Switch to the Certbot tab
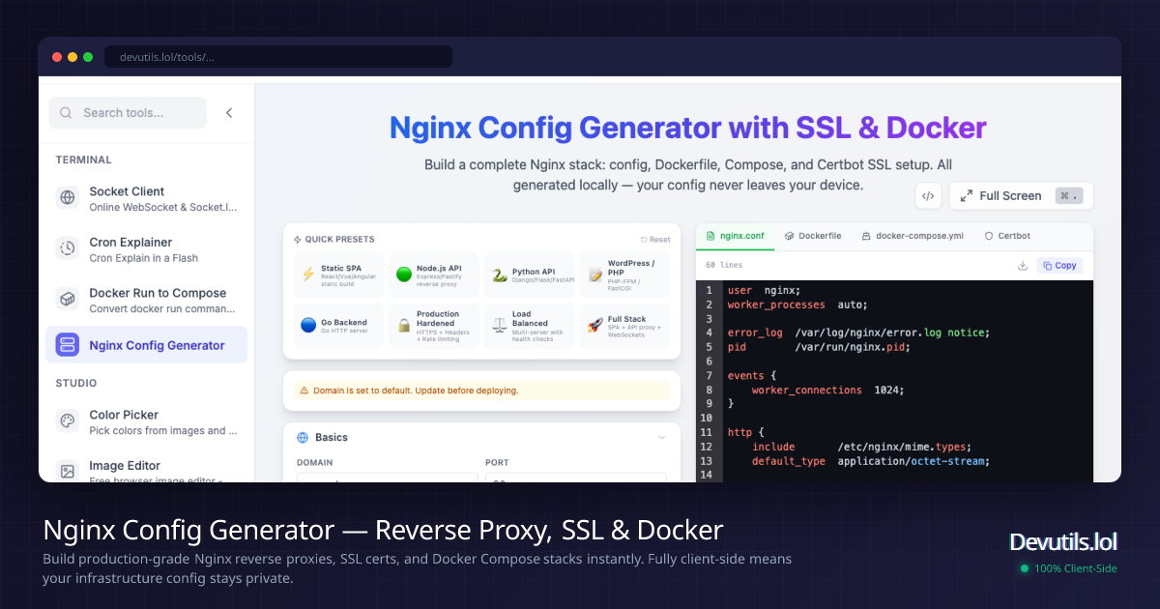 click(1007, 236)
